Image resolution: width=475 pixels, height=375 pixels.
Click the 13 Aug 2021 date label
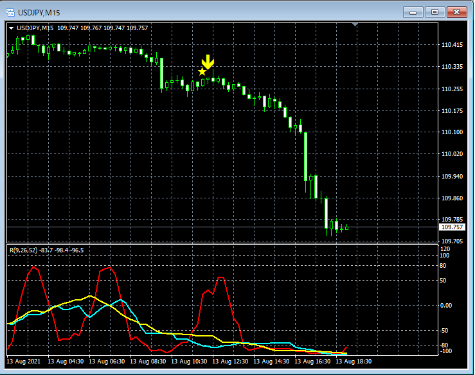23,362
